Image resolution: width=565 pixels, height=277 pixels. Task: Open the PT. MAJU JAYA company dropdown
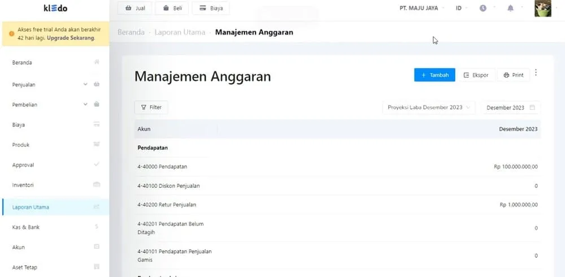(421, 8)
